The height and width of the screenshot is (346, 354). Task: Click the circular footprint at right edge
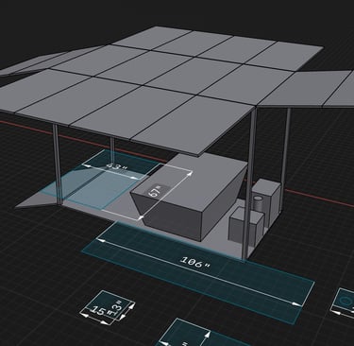346,302
